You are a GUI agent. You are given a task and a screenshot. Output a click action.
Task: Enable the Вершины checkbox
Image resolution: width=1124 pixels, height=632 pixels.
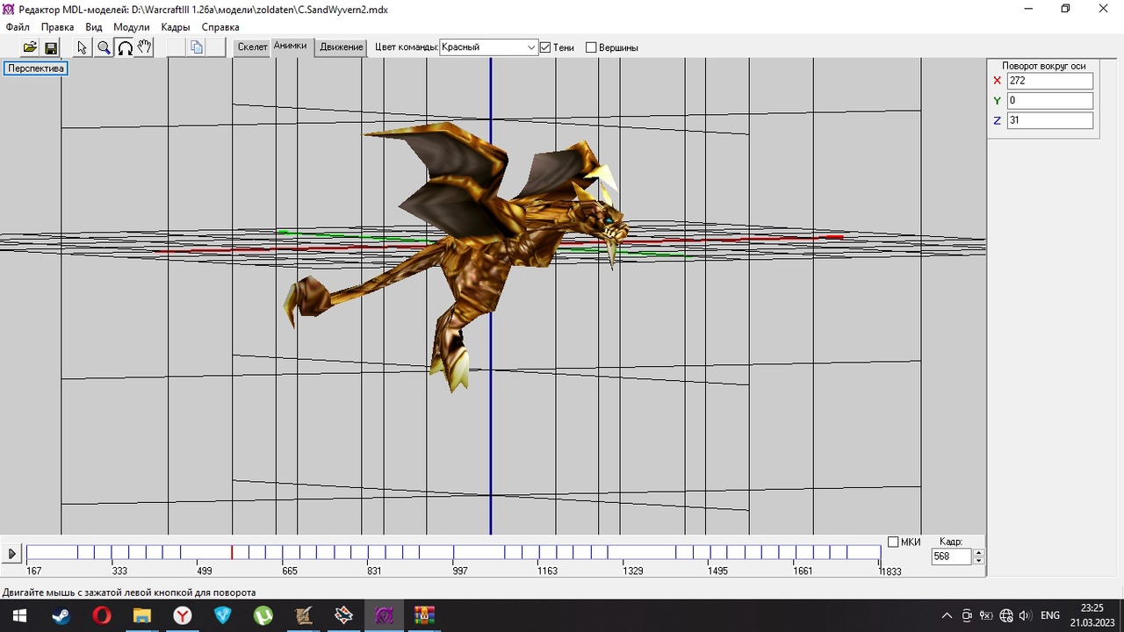pos(591,47)
